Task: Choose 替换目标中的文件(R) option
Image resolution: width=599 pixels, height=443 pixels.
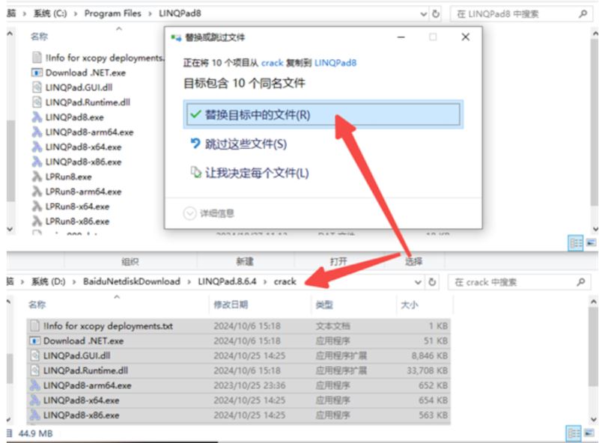Action: [257, 114]
